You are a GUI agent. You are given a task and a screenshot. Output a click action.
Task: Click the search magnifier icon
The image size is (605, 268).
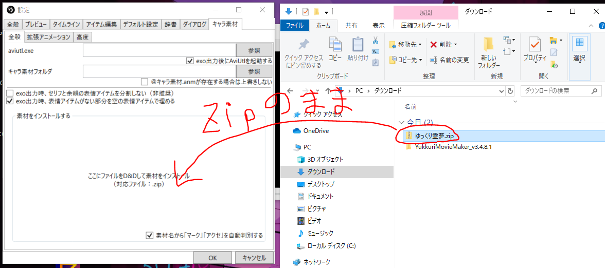click(595, 91)
